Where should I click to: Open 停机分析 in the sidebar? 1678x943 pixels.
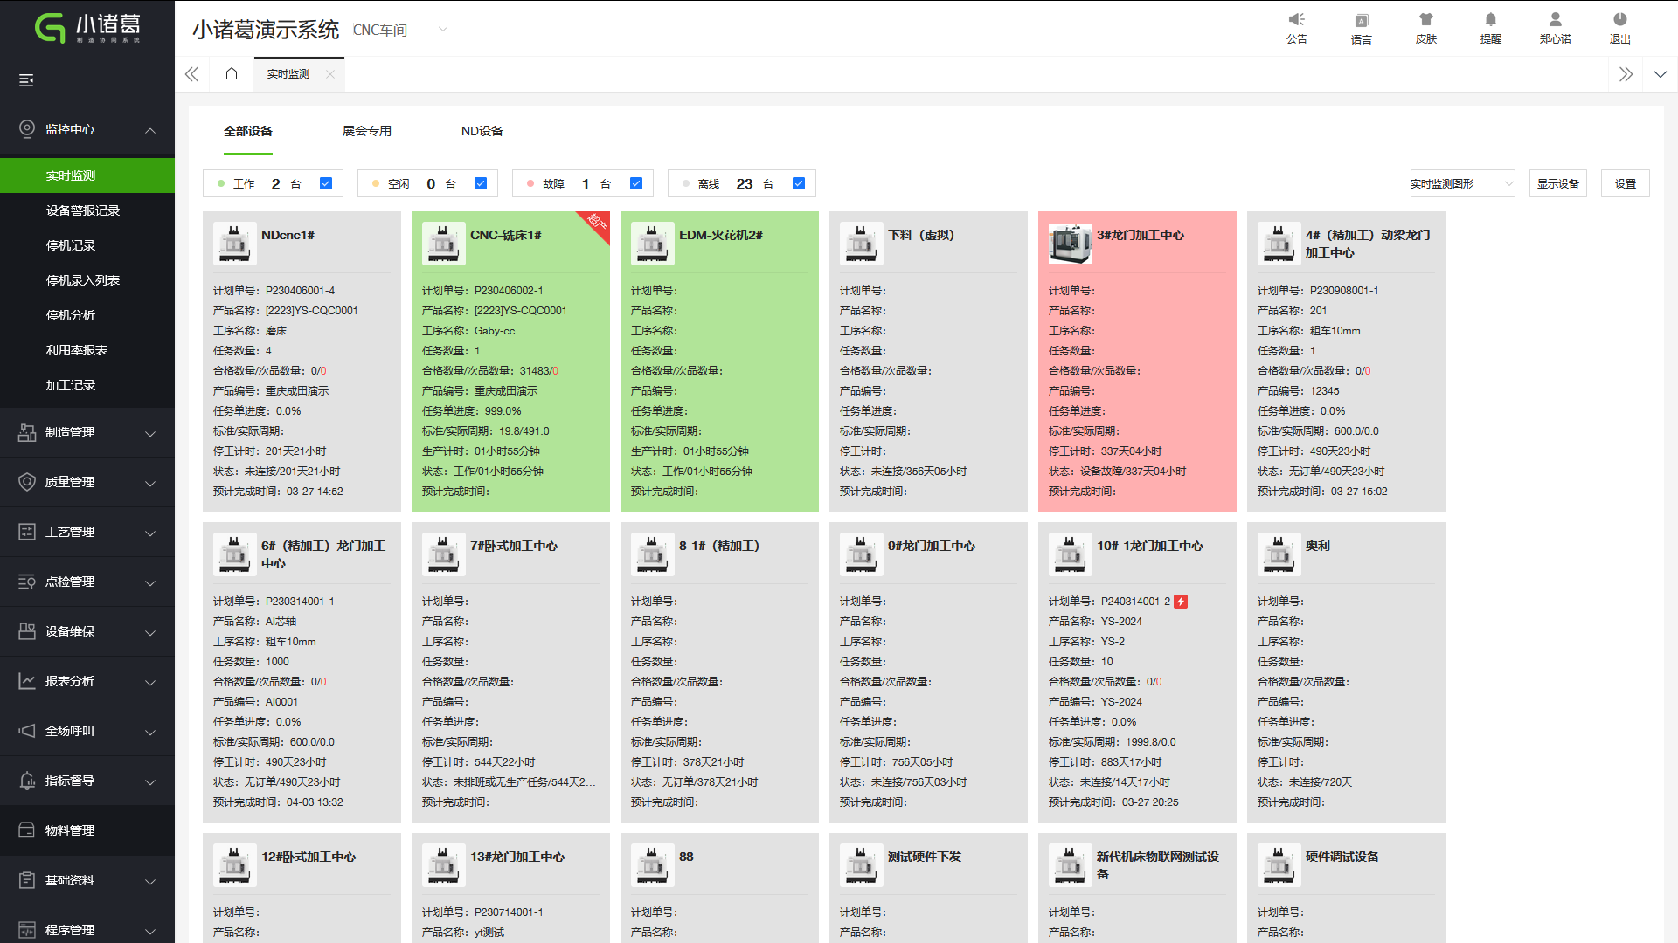(x=71, y=315)
